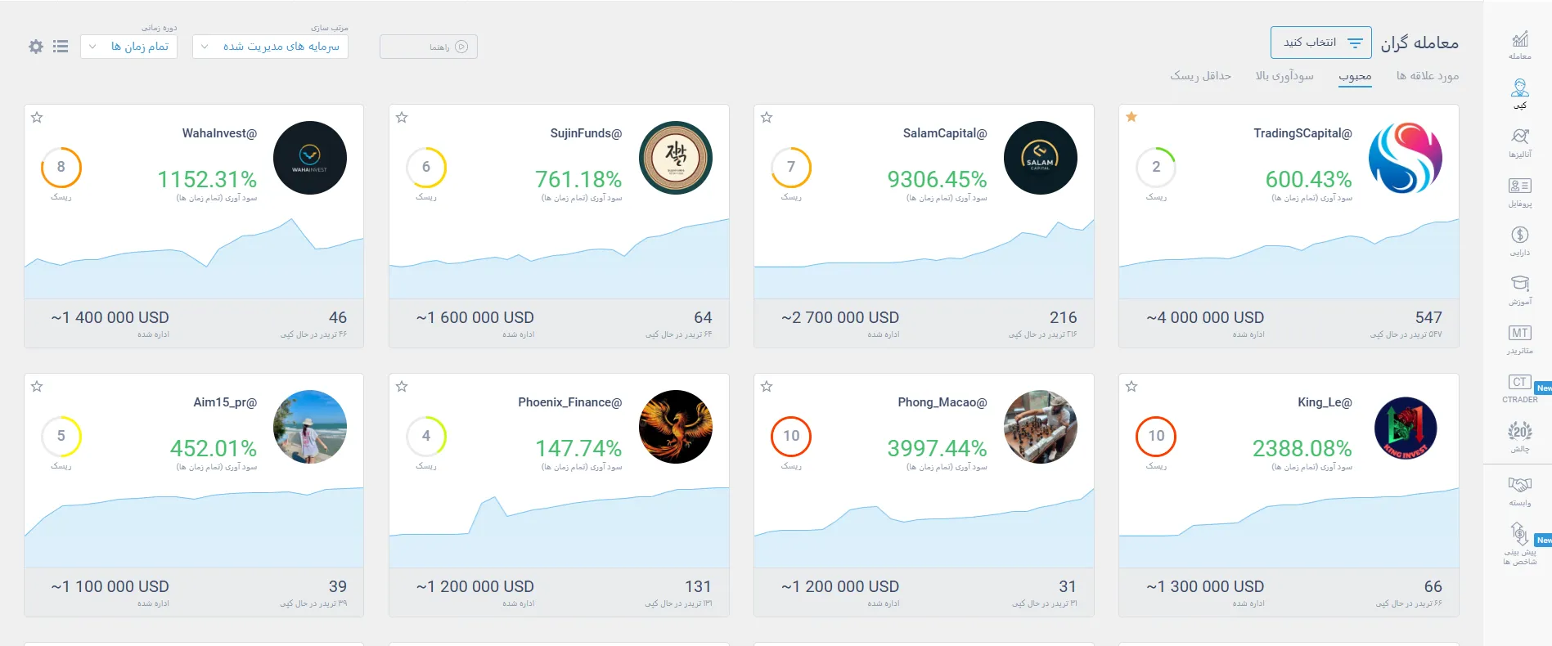This screenshot has width=1552, height=646.
Task: Open the King_Le profile avatar
Action: coord(1405,427)
